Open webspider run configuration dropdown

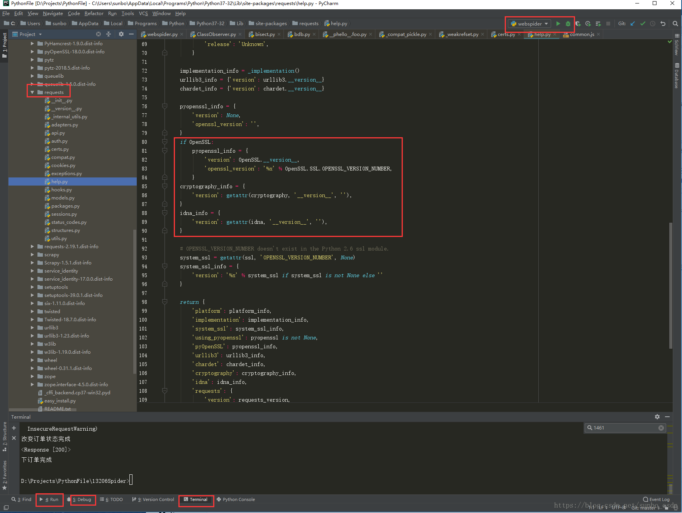529,24
